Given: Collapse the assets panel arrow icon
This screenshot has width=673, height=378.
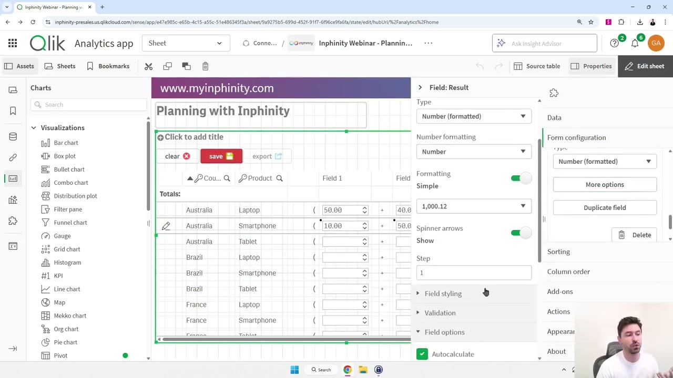Looking at the screenshot, I should coord(13,349).
